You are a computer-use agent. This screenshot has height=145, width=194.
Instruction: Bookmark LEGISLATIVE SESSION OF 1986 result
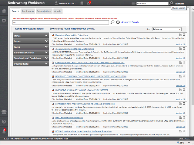(x=184, y=90)
